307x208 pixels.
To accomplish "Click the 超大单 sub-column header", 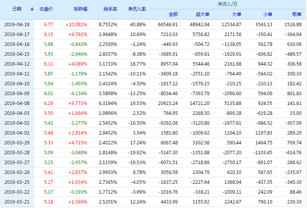I will 203,14.
